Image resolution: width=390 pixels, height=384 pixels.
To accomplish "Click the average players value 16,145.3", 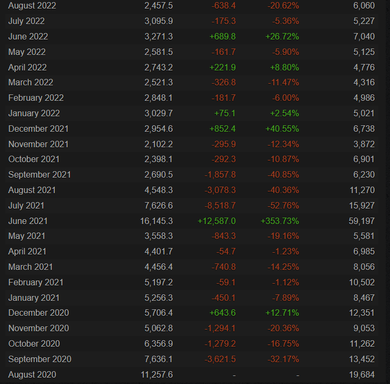I will click(x=157, y=221).
